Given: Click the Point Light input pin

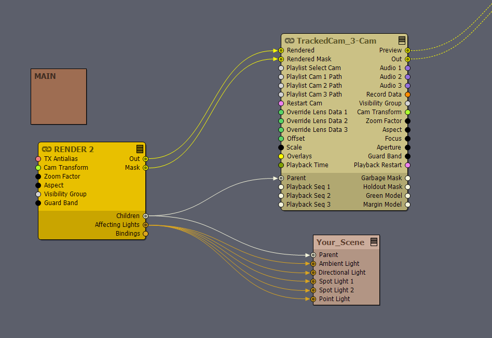Looking at the screenshot, I should pos(313,299).
